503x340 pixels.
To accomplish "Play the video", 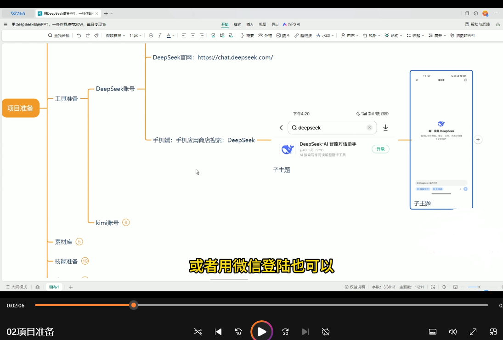I will coord(262,332).
